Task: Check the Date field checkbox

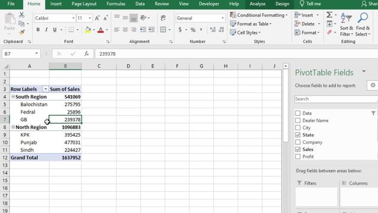Action: (x=298, y=113)
